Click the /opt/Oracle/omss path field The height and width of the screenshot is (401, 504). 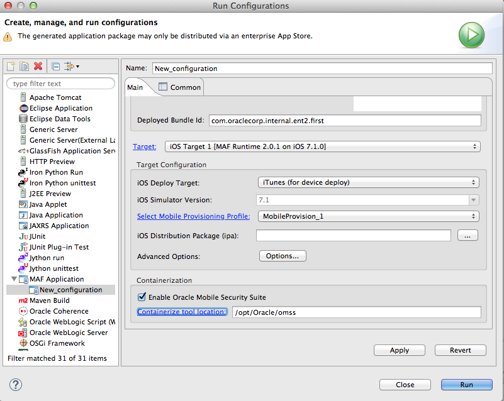357,312
